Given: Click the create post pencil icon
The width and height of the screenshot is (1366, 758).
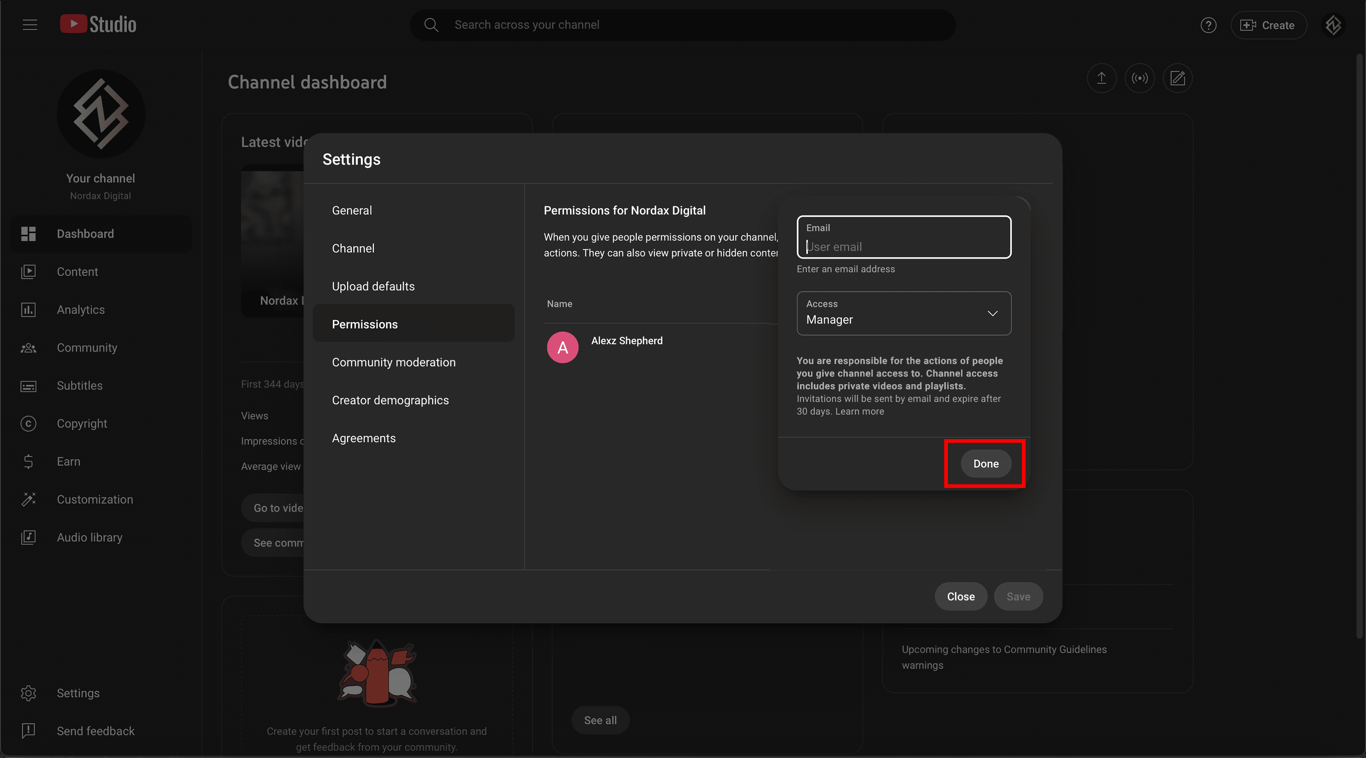Looking at the screenshot, I should click(x=1178, y=78).
